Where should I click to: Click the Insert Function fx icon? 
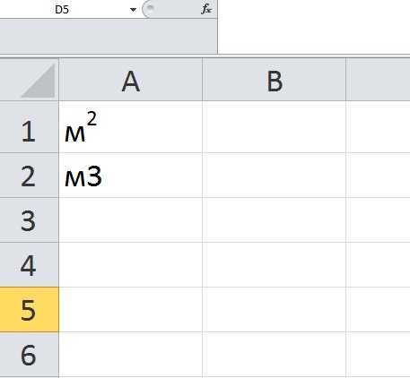coord(206,9)
